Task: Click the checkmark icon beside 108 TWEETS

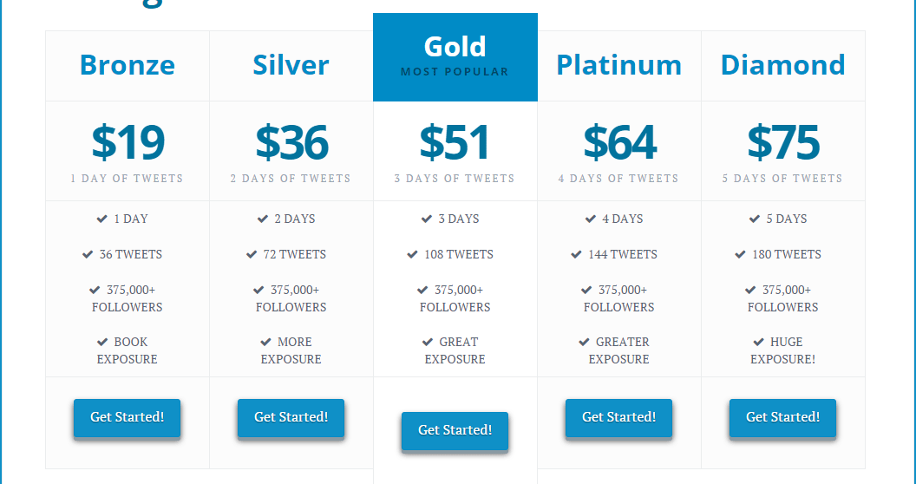Action: click(x=412, y=255)
